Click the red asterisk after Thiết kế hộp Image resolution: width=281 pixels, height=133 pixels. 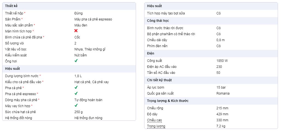tap(25, 13)
